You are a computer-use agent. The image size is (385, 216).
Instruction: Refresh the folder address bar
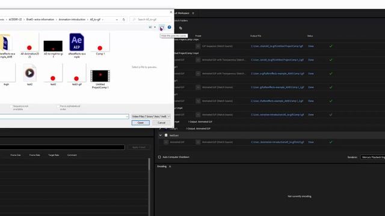tap(124, 19)
